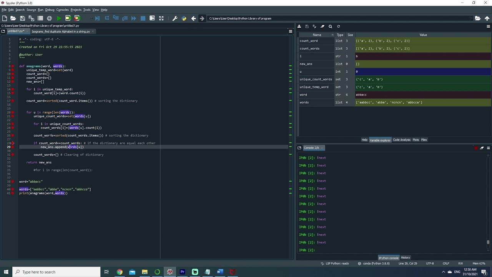Image resolution: width=492 pixels, height=277 pixels.
Task: Open the Consoles menu
Action: tap(62, 10)
